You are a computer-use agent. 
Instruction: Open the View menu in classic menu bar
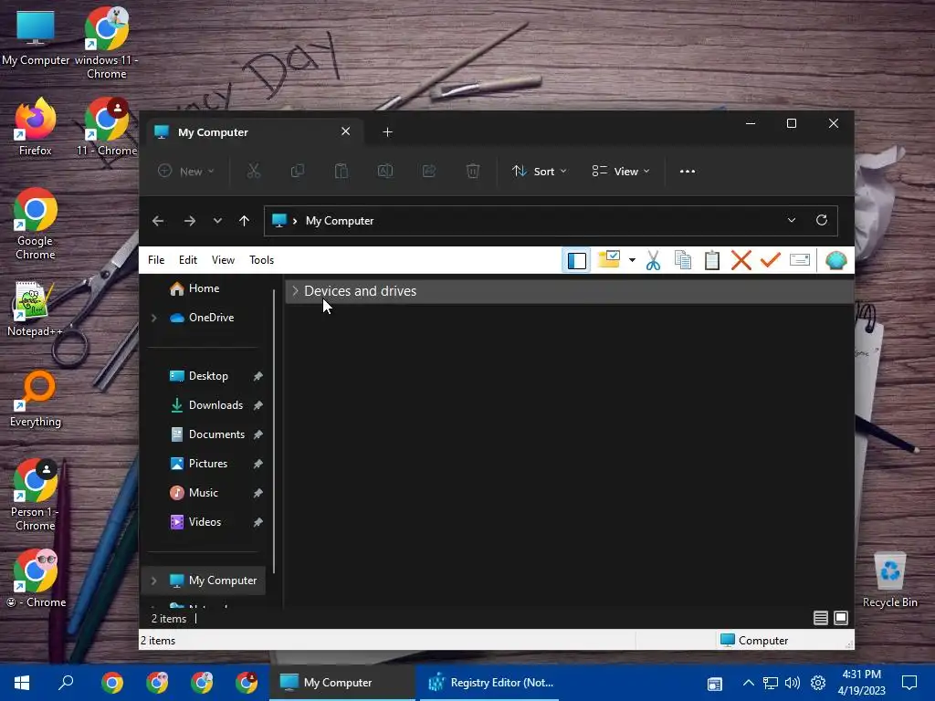pos(223,260)
